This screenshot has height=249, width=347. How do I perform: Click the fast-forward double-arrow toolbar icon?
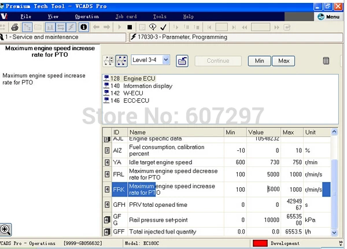[276, 27]
